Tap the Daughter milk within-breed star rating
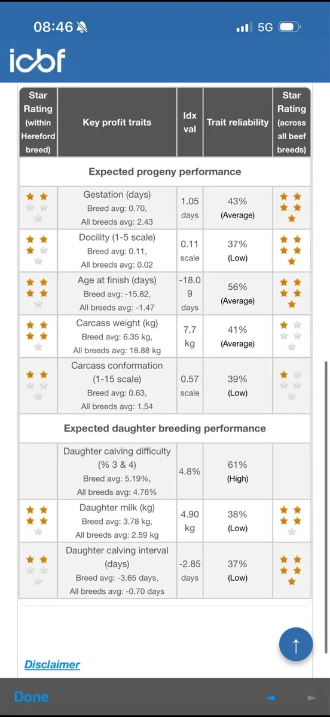Viewport: 330px width, 717px height. (x=37, y=520)
